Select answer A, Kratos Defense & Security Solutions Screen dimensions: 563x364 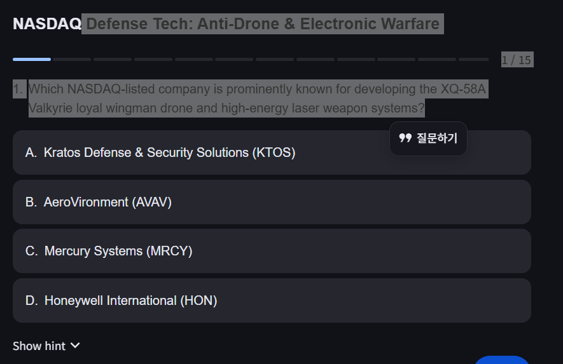pyautogui.click(x=272, y=152)
